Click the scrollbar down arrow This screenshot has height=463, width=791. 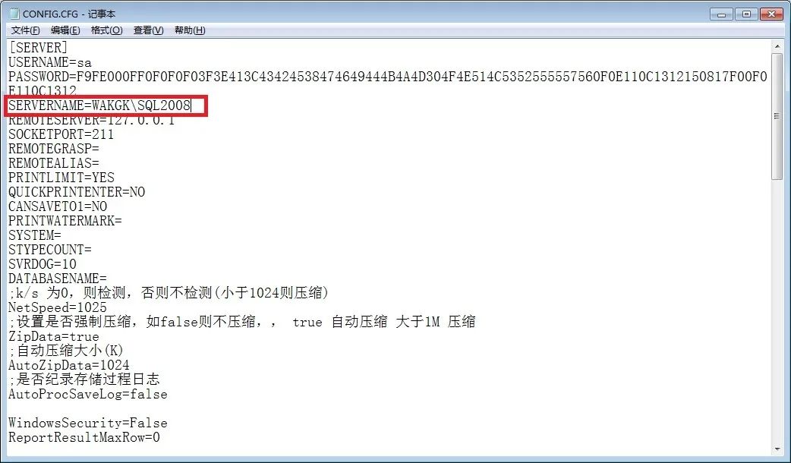[x=777, y=449]
